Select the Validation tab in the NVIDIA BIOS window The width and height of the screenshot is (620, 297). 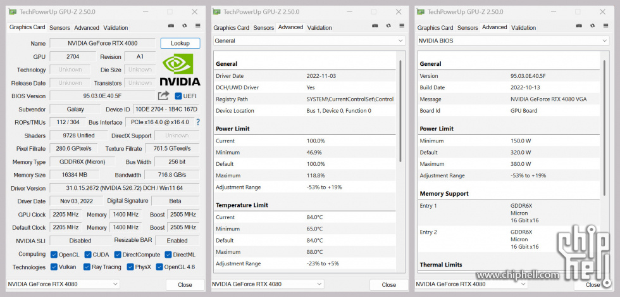click(x=524, y=28)
